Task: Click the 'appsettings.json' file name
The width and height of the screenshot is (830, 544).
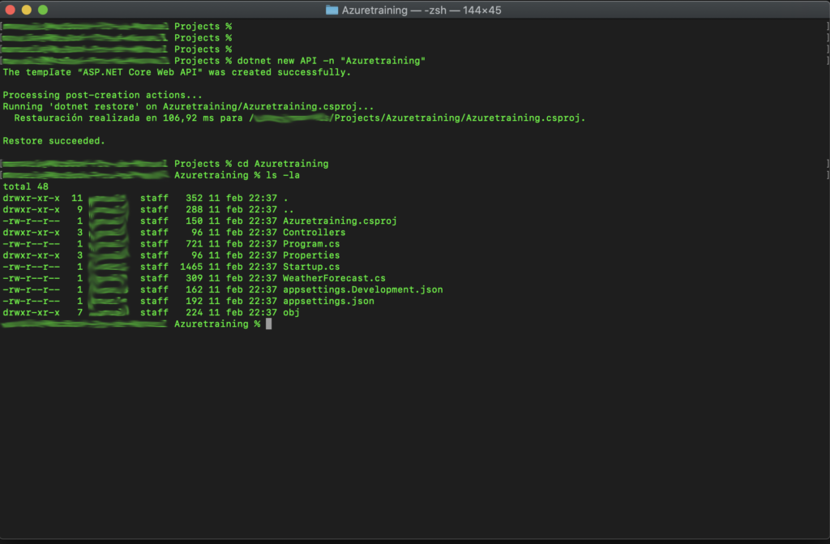Action: click(328, 301)
